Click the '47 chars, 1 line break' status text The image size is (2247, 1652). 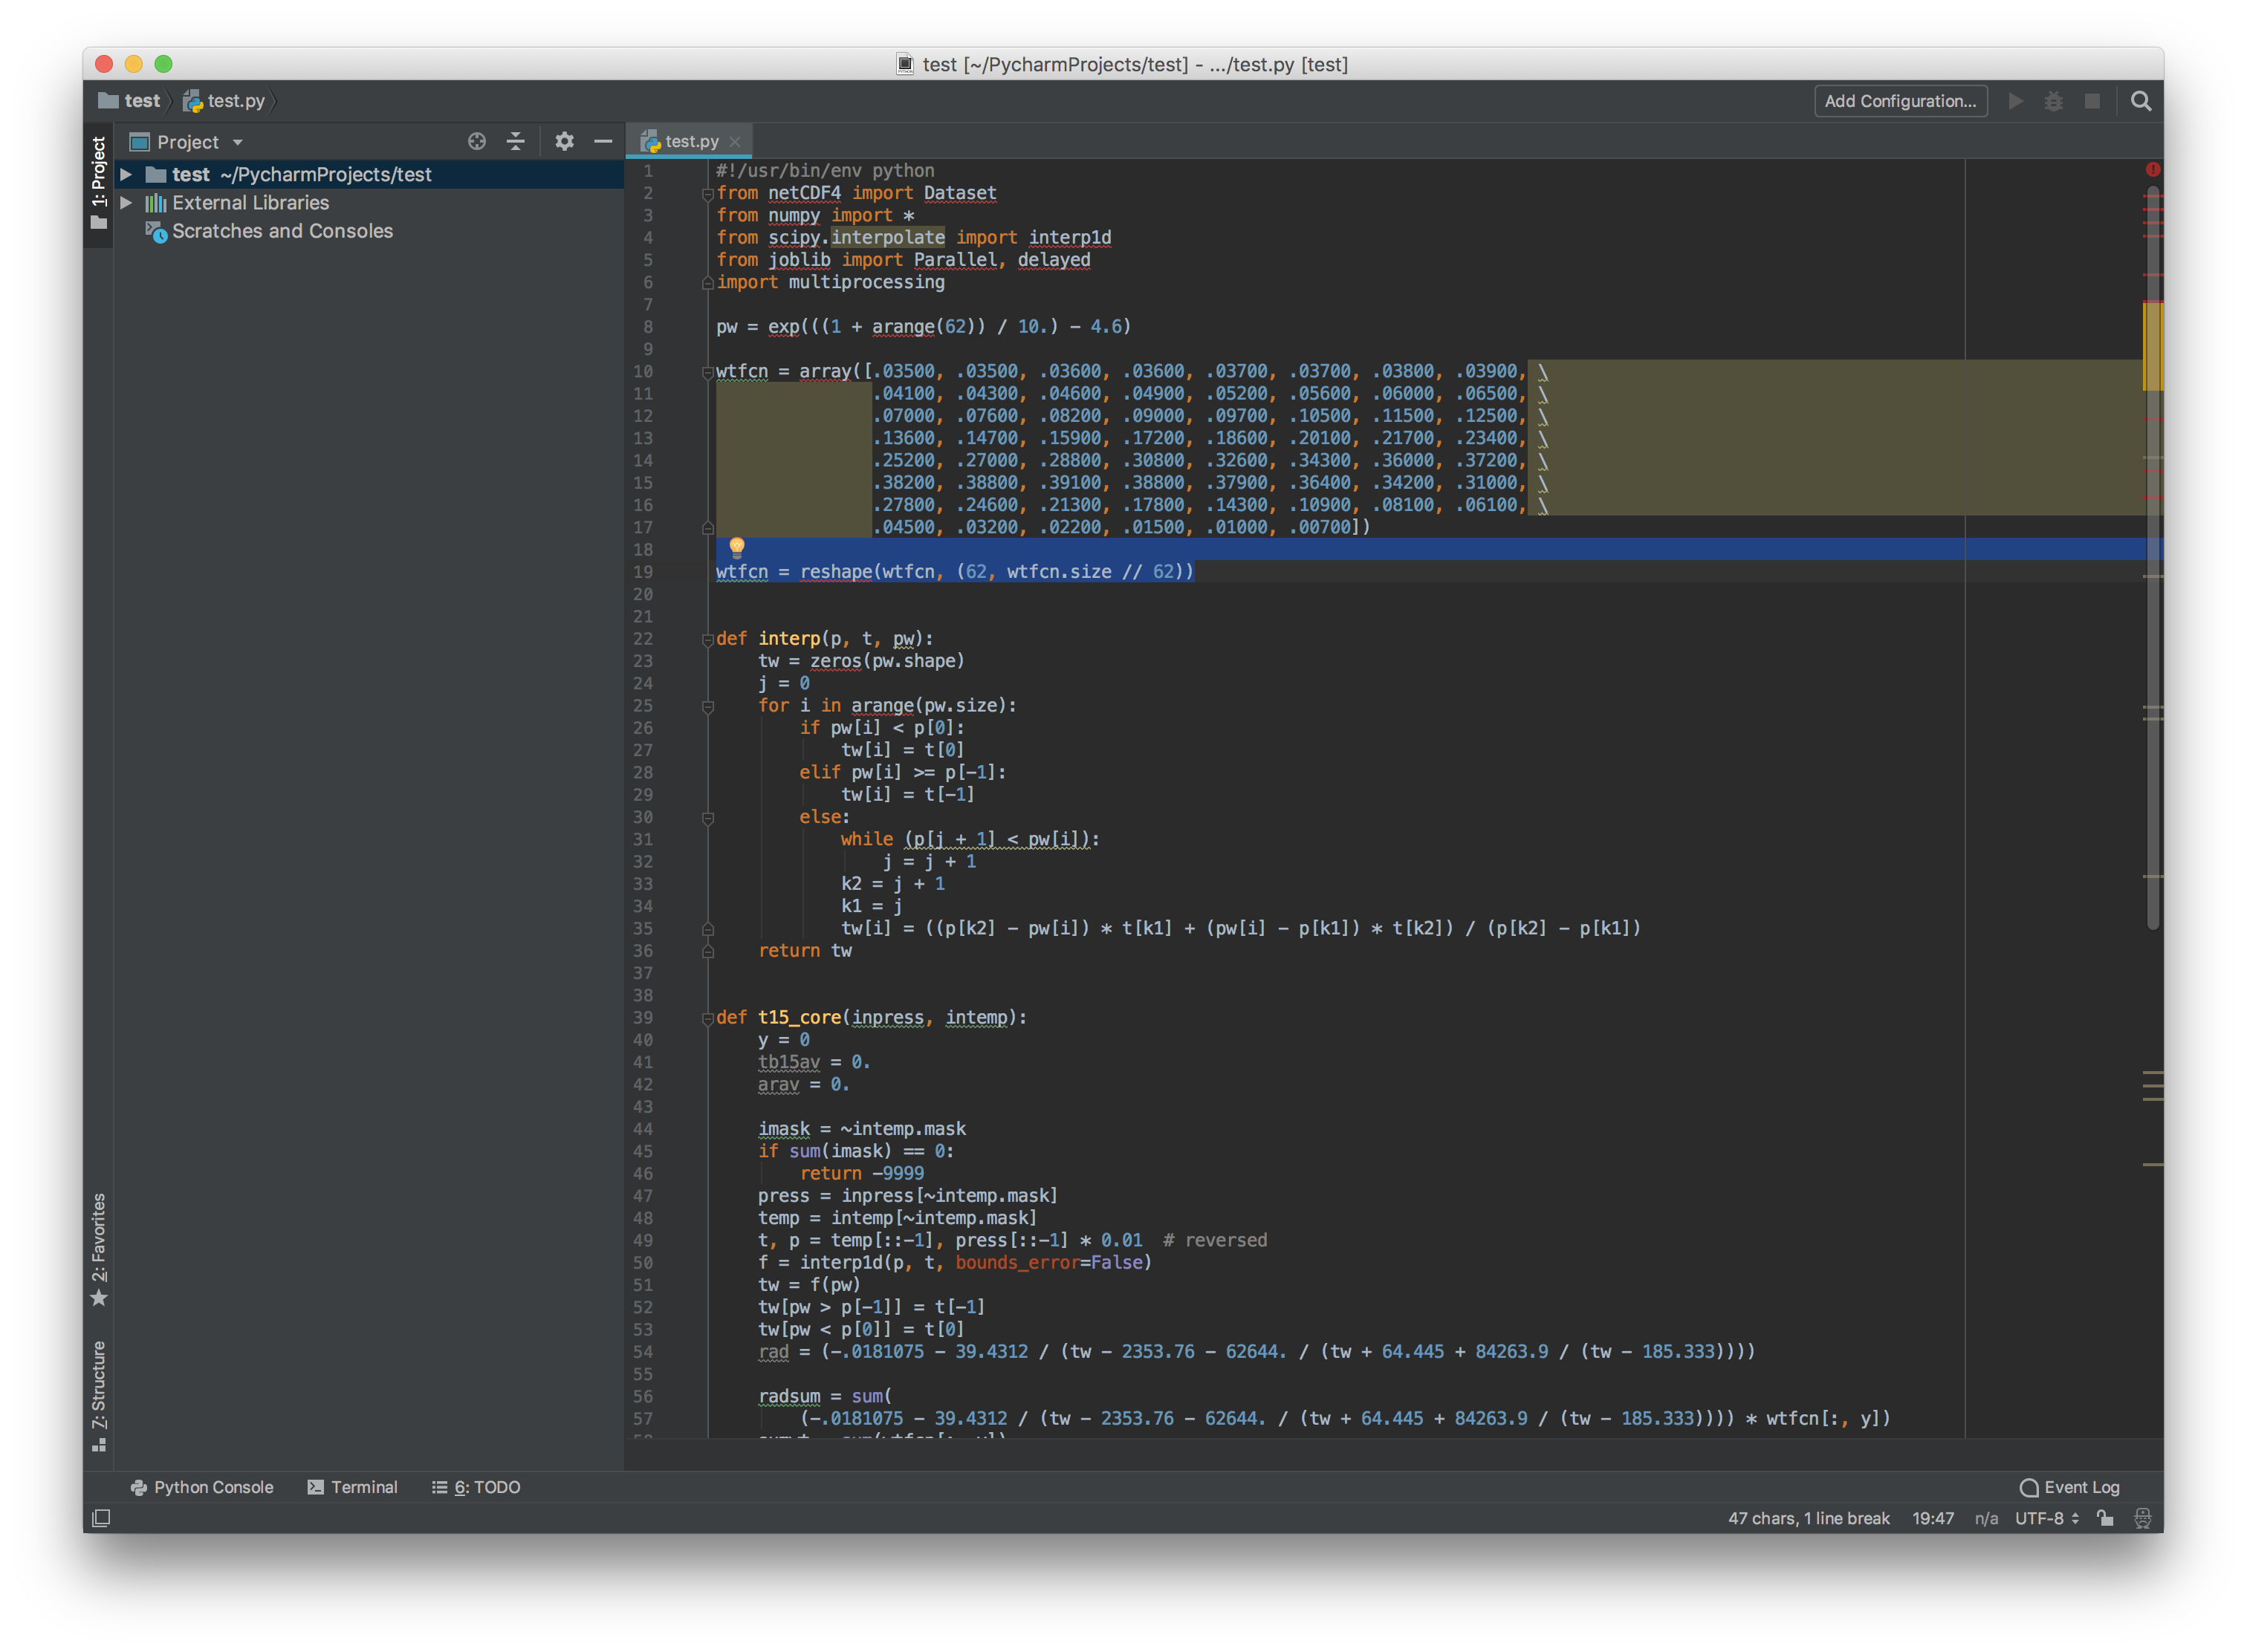tap(1809, 1518)
